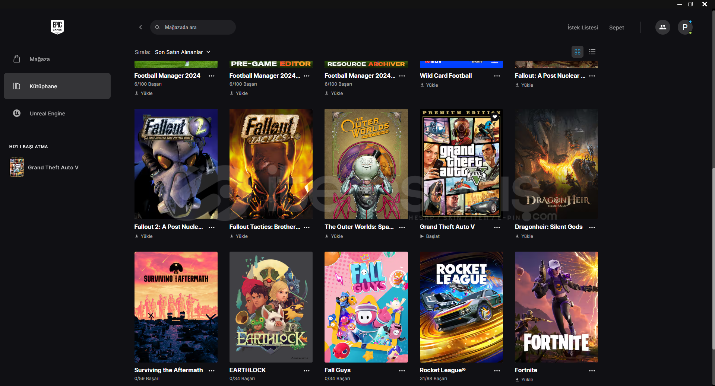Click Surviving the Aftermath 0/59 Başarı text
Image resolution: width=715 pixels, height=386 pixels.
coord(147,379)
